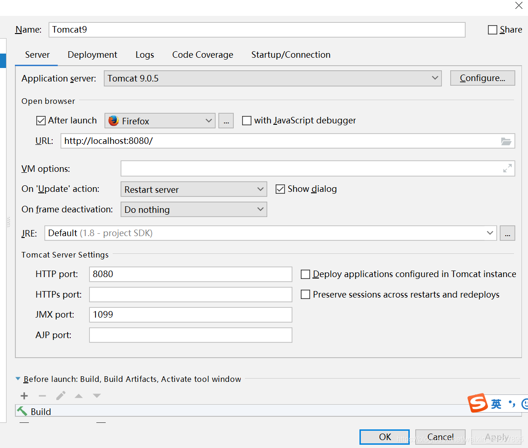The height and width of the screenshot is (448, 528).
Task: Click the AJP port field
Action: pos(190,335)
